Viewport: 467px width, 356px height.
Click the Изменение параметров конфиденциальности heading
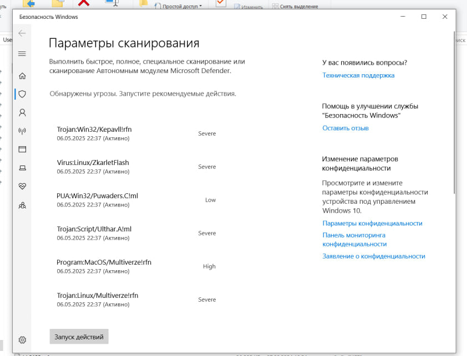click(x=360, y=163)
